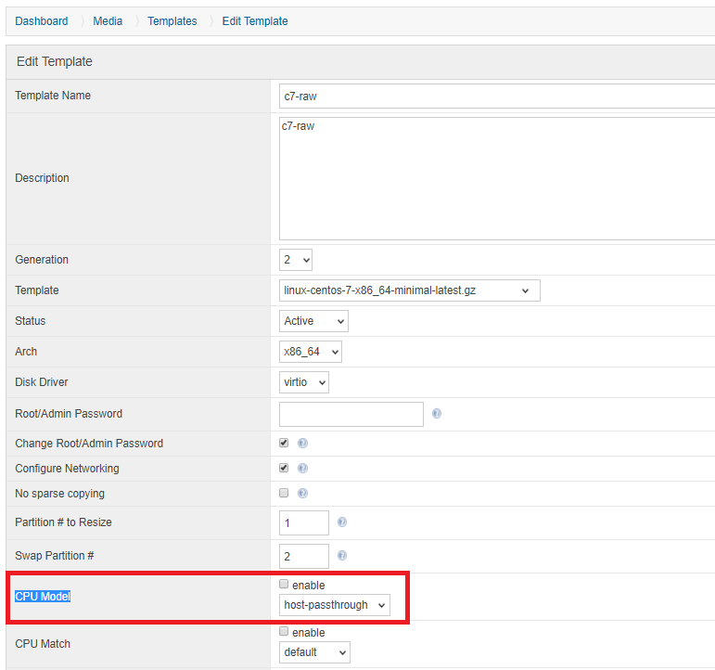
Task: Open the Template file dropdown
Action: pyautogui.click(x=409, y=290)
